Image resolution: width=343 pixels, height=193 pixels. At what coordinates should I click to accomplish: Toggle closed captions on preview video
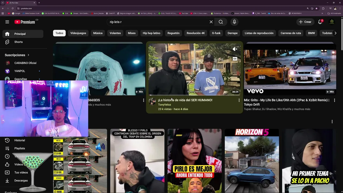(x=235, y=59)
